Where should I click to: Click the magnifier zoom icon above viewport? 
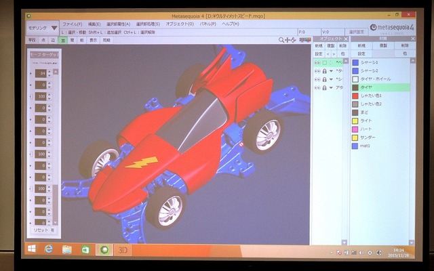coord(281,40)
